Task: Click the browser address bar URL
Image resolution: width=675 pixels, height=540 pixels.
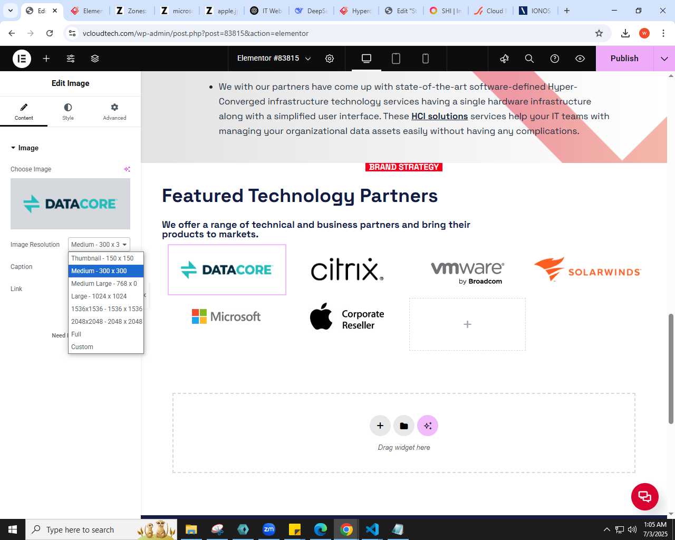Action: [x=196, y=33]
